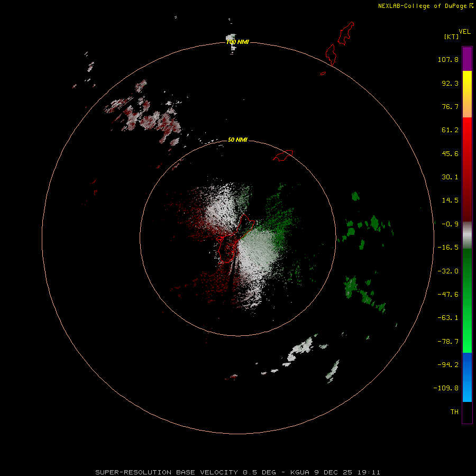The width and height of the screenshot is (476, 476).
Task: Click the -78.7 velocity scale value
Action: (448, 342)
